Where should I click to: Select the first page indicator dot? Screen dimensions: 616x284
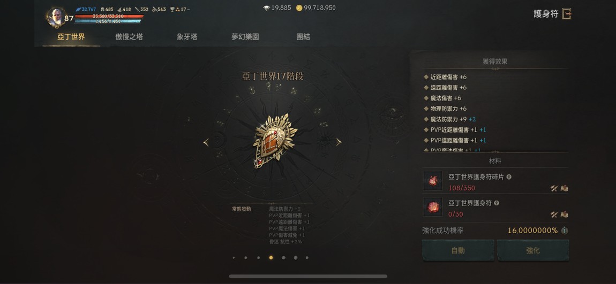pyautogui.click(x=234, y=258)
